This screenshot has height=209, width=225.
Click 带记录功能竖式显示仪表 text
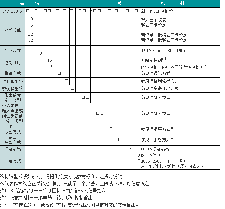pyautogui.click(x=164, y=40)
